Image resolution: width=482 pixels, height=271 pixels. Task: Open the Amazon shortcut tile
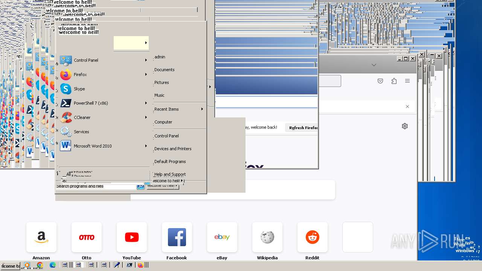(x=41, y=237)
